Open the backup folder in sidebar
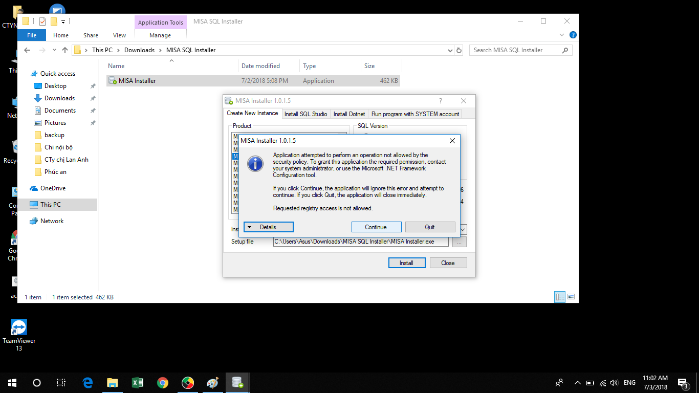The image size is (699, 393). pos(54,135)
